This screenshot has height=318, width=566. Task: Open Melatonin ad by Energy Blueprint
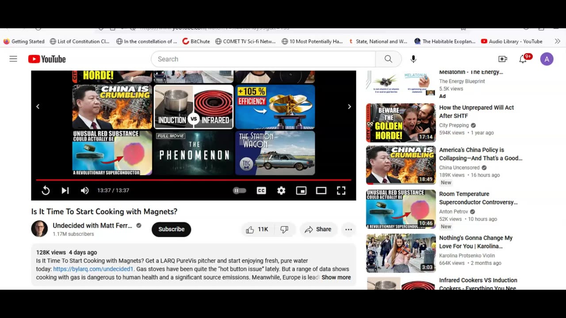coord(471,72)
